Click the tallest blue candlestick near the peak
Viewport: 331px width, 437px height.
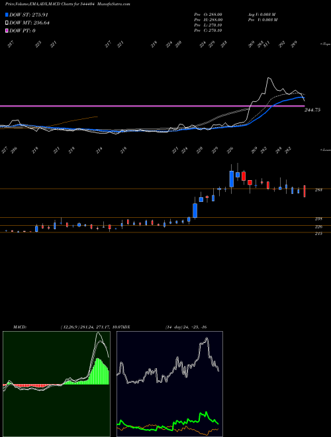point(231,179)
